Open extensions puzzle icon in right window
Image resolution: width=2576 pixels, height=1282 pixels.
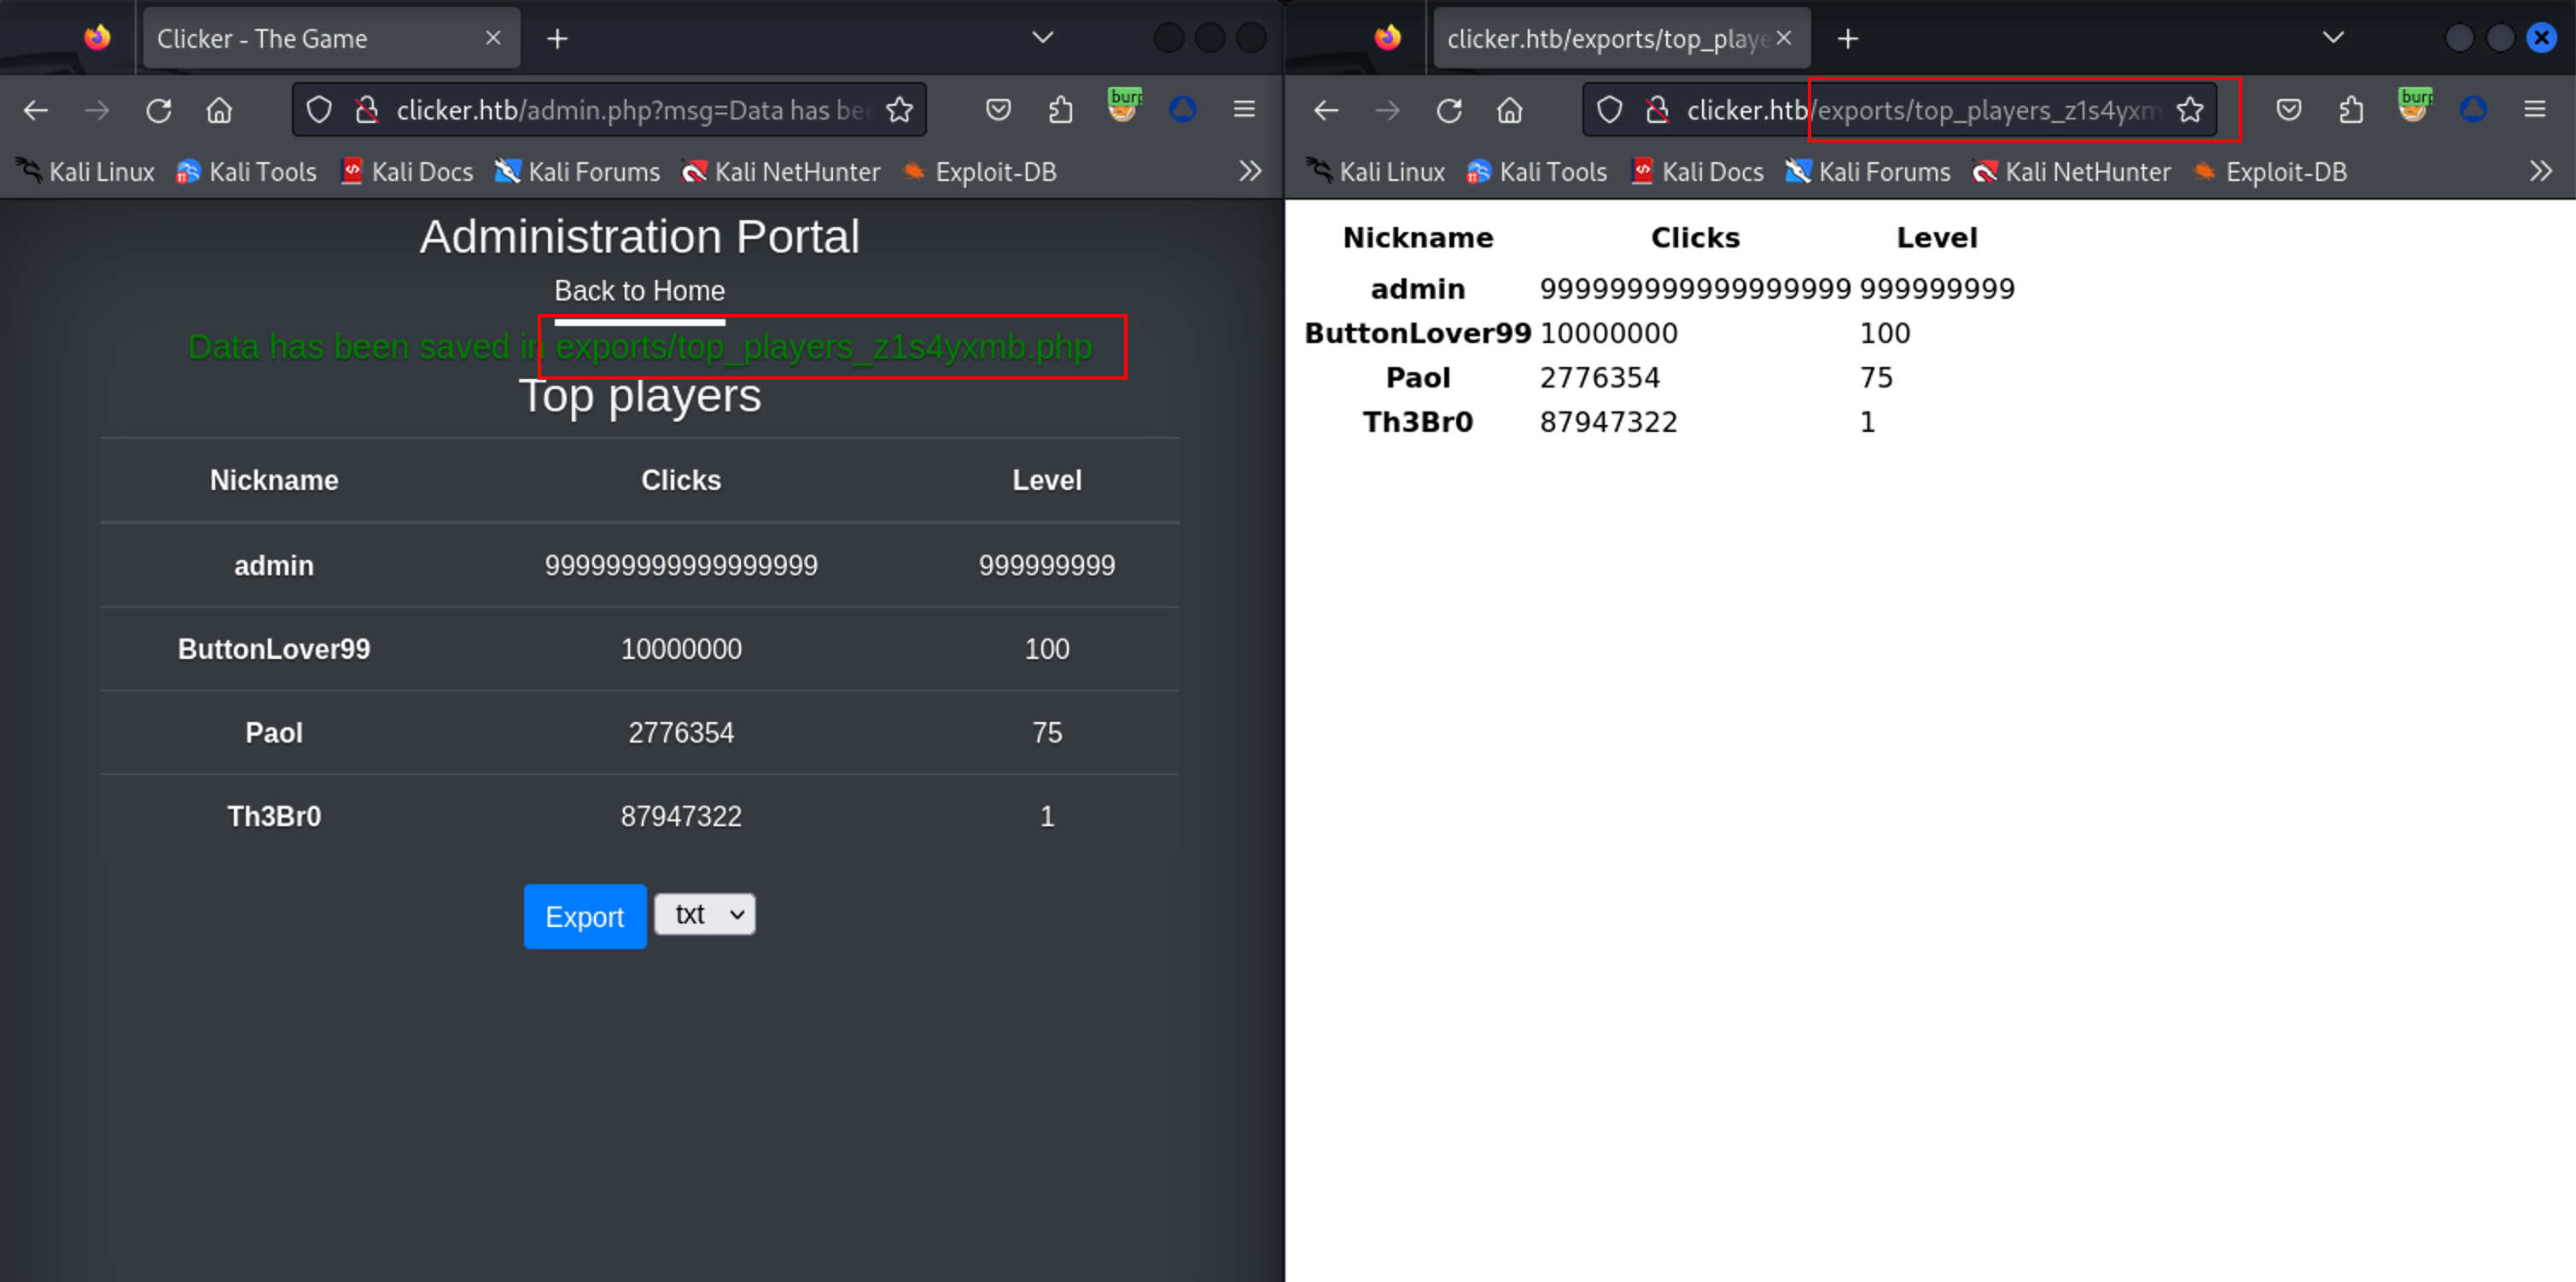pyautogui.click(x=2351, y=110)
